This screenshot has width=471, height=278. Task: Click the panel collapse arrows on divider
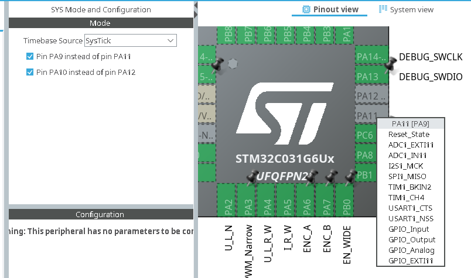196,9
